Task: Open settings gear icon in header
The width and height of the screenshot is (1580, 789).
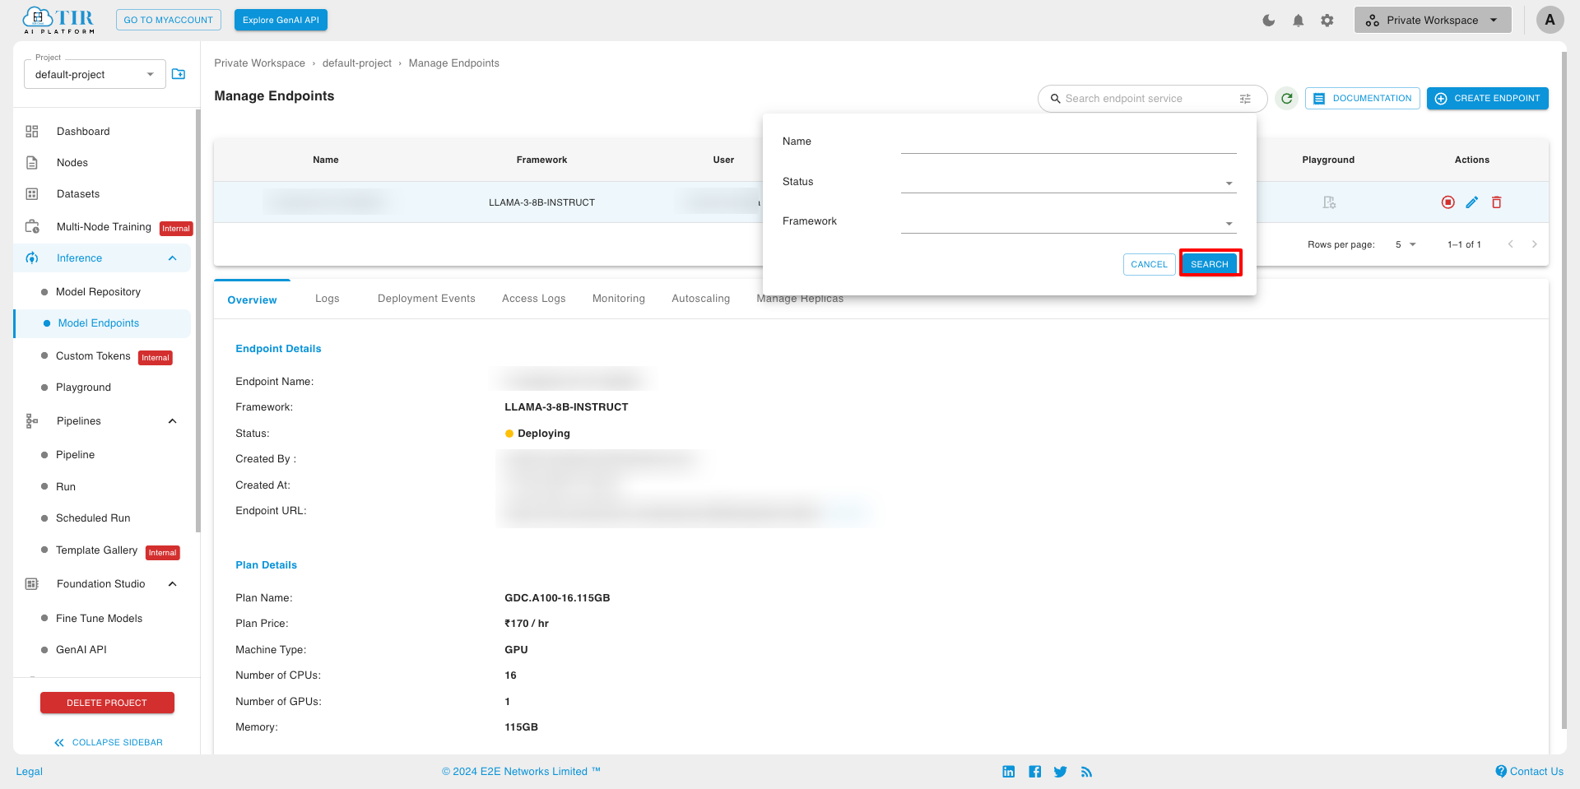Action: pos(1327,21)
